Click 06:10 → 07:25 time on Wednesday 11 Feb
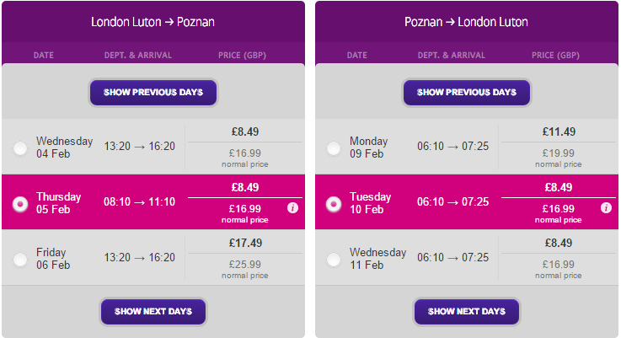 click(x=452, y=258)
